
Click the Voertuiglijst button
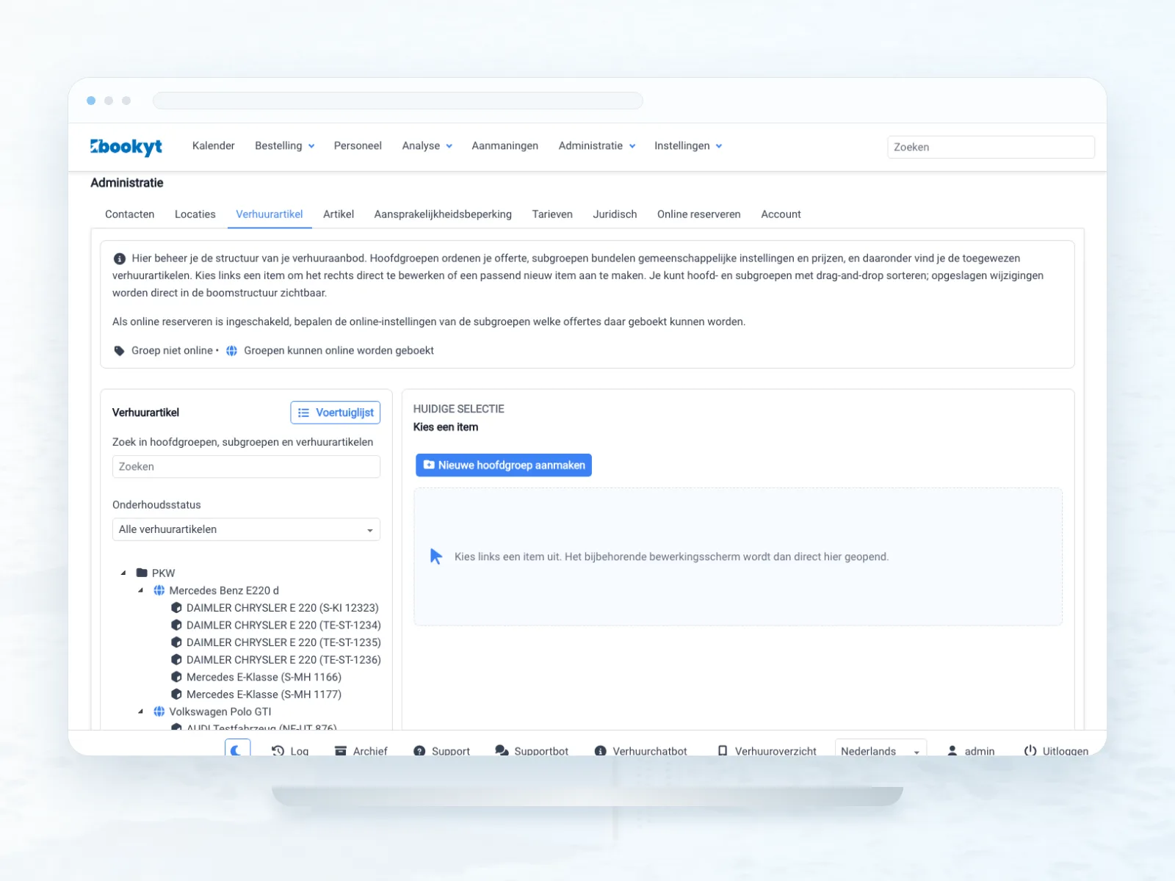pyautogui.click(x=336, y=413)
